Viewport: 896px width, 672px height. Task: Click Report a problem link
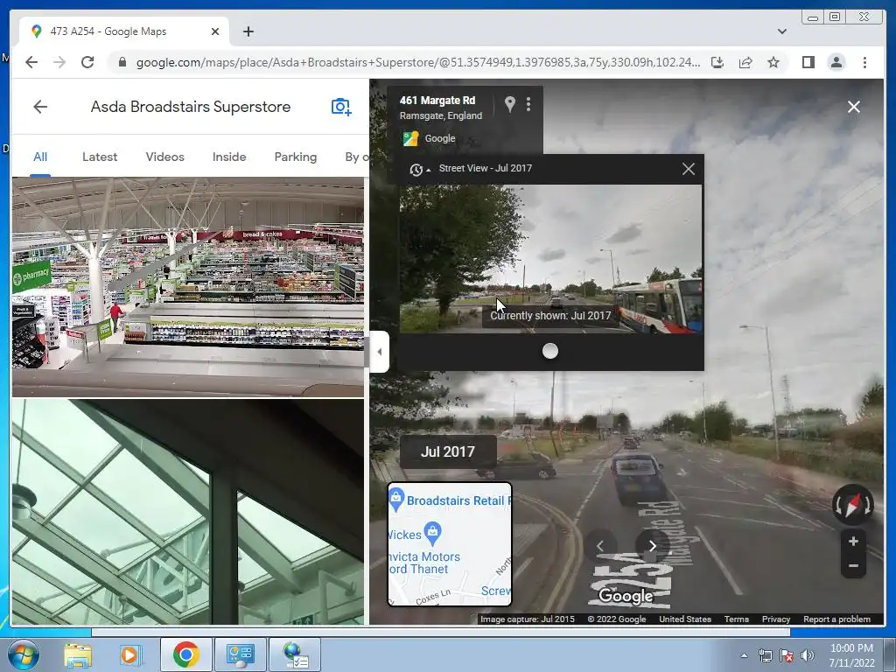pos(836,619)
